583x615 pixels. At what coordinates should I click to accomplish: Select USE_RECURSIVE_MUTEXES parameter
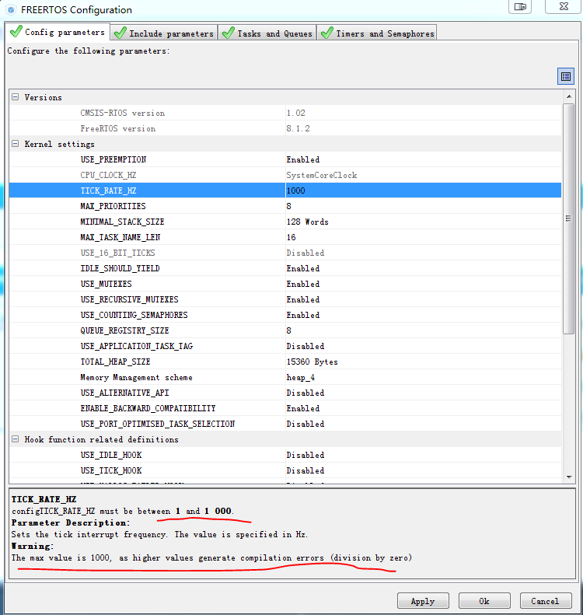pos(129,299)
